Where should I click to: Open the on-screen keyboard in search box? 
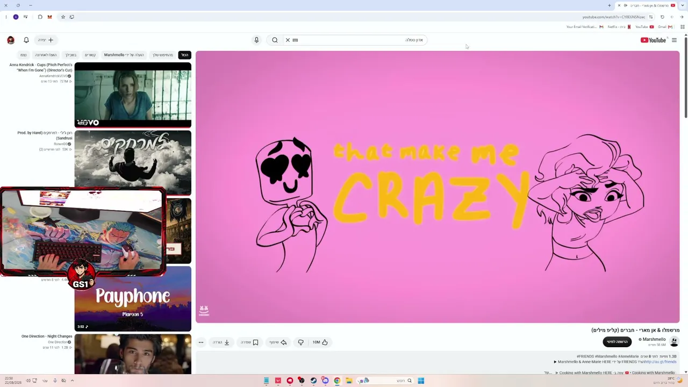[x=295, y=40]
